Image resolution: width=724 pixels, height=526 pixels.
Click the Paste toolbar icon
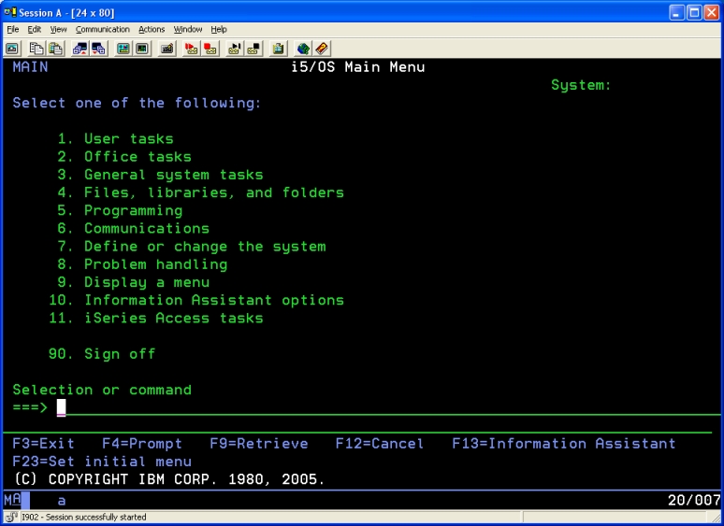point(56,49)
